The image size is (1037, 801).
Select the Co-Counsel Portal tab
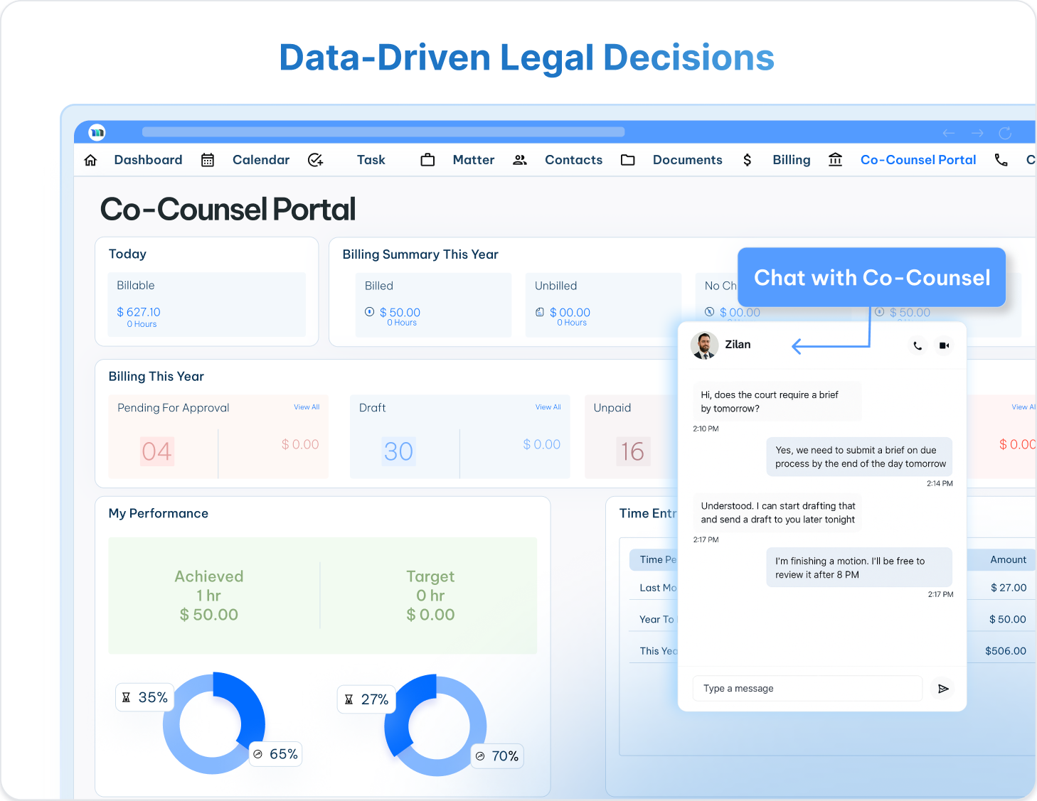pos(918,160)
